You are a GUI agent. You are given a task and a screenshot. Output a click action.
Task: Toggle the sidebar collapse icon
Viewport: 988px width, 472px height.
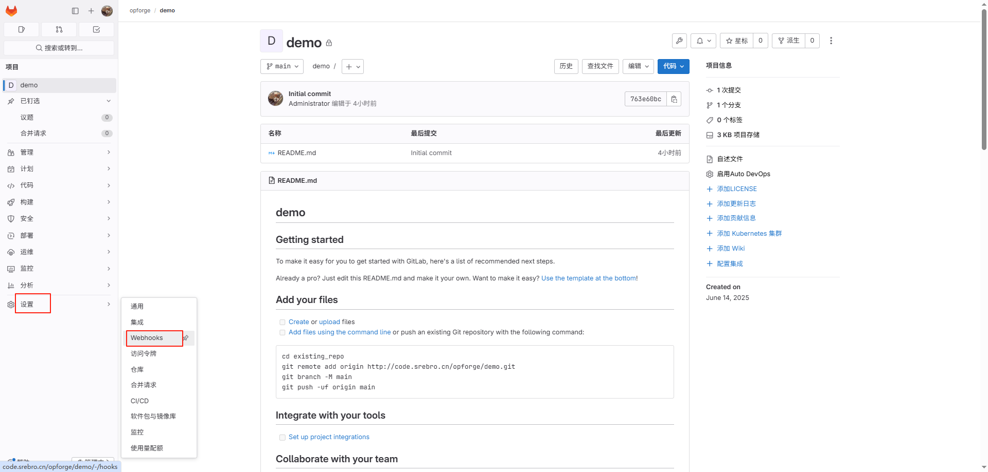tap(75, 11)
